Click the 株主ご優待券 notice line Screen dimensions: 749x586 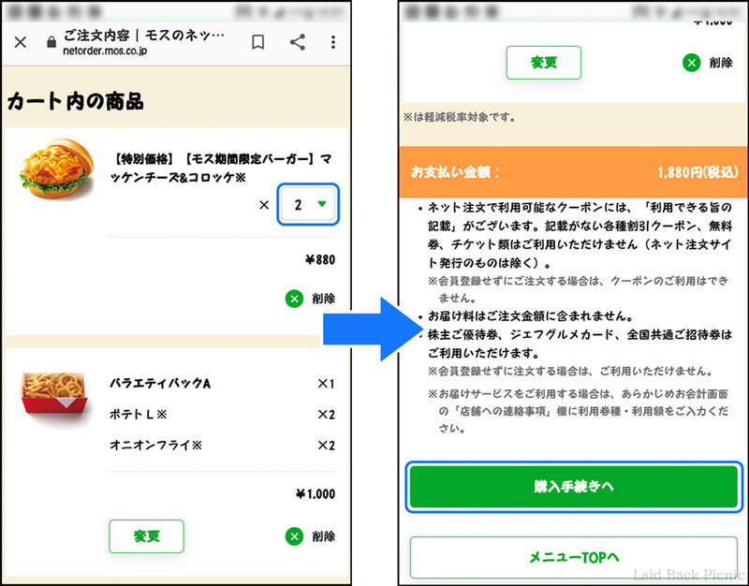(x=580, y=344)
